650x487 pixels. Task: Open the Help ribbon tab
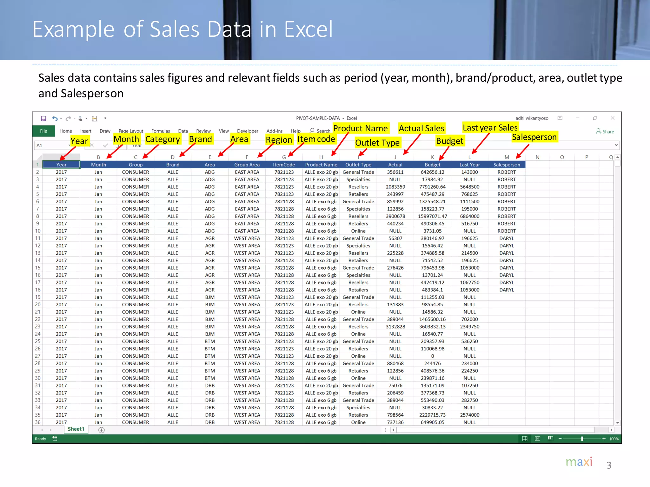[295, 131]
